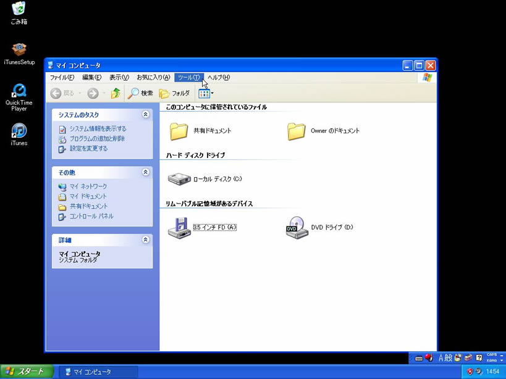Image resolution: width=506 pixels, height=379 pixels.
Task: Select the QuickTime Player desktop shortcut
Action: tap(19, 98)
